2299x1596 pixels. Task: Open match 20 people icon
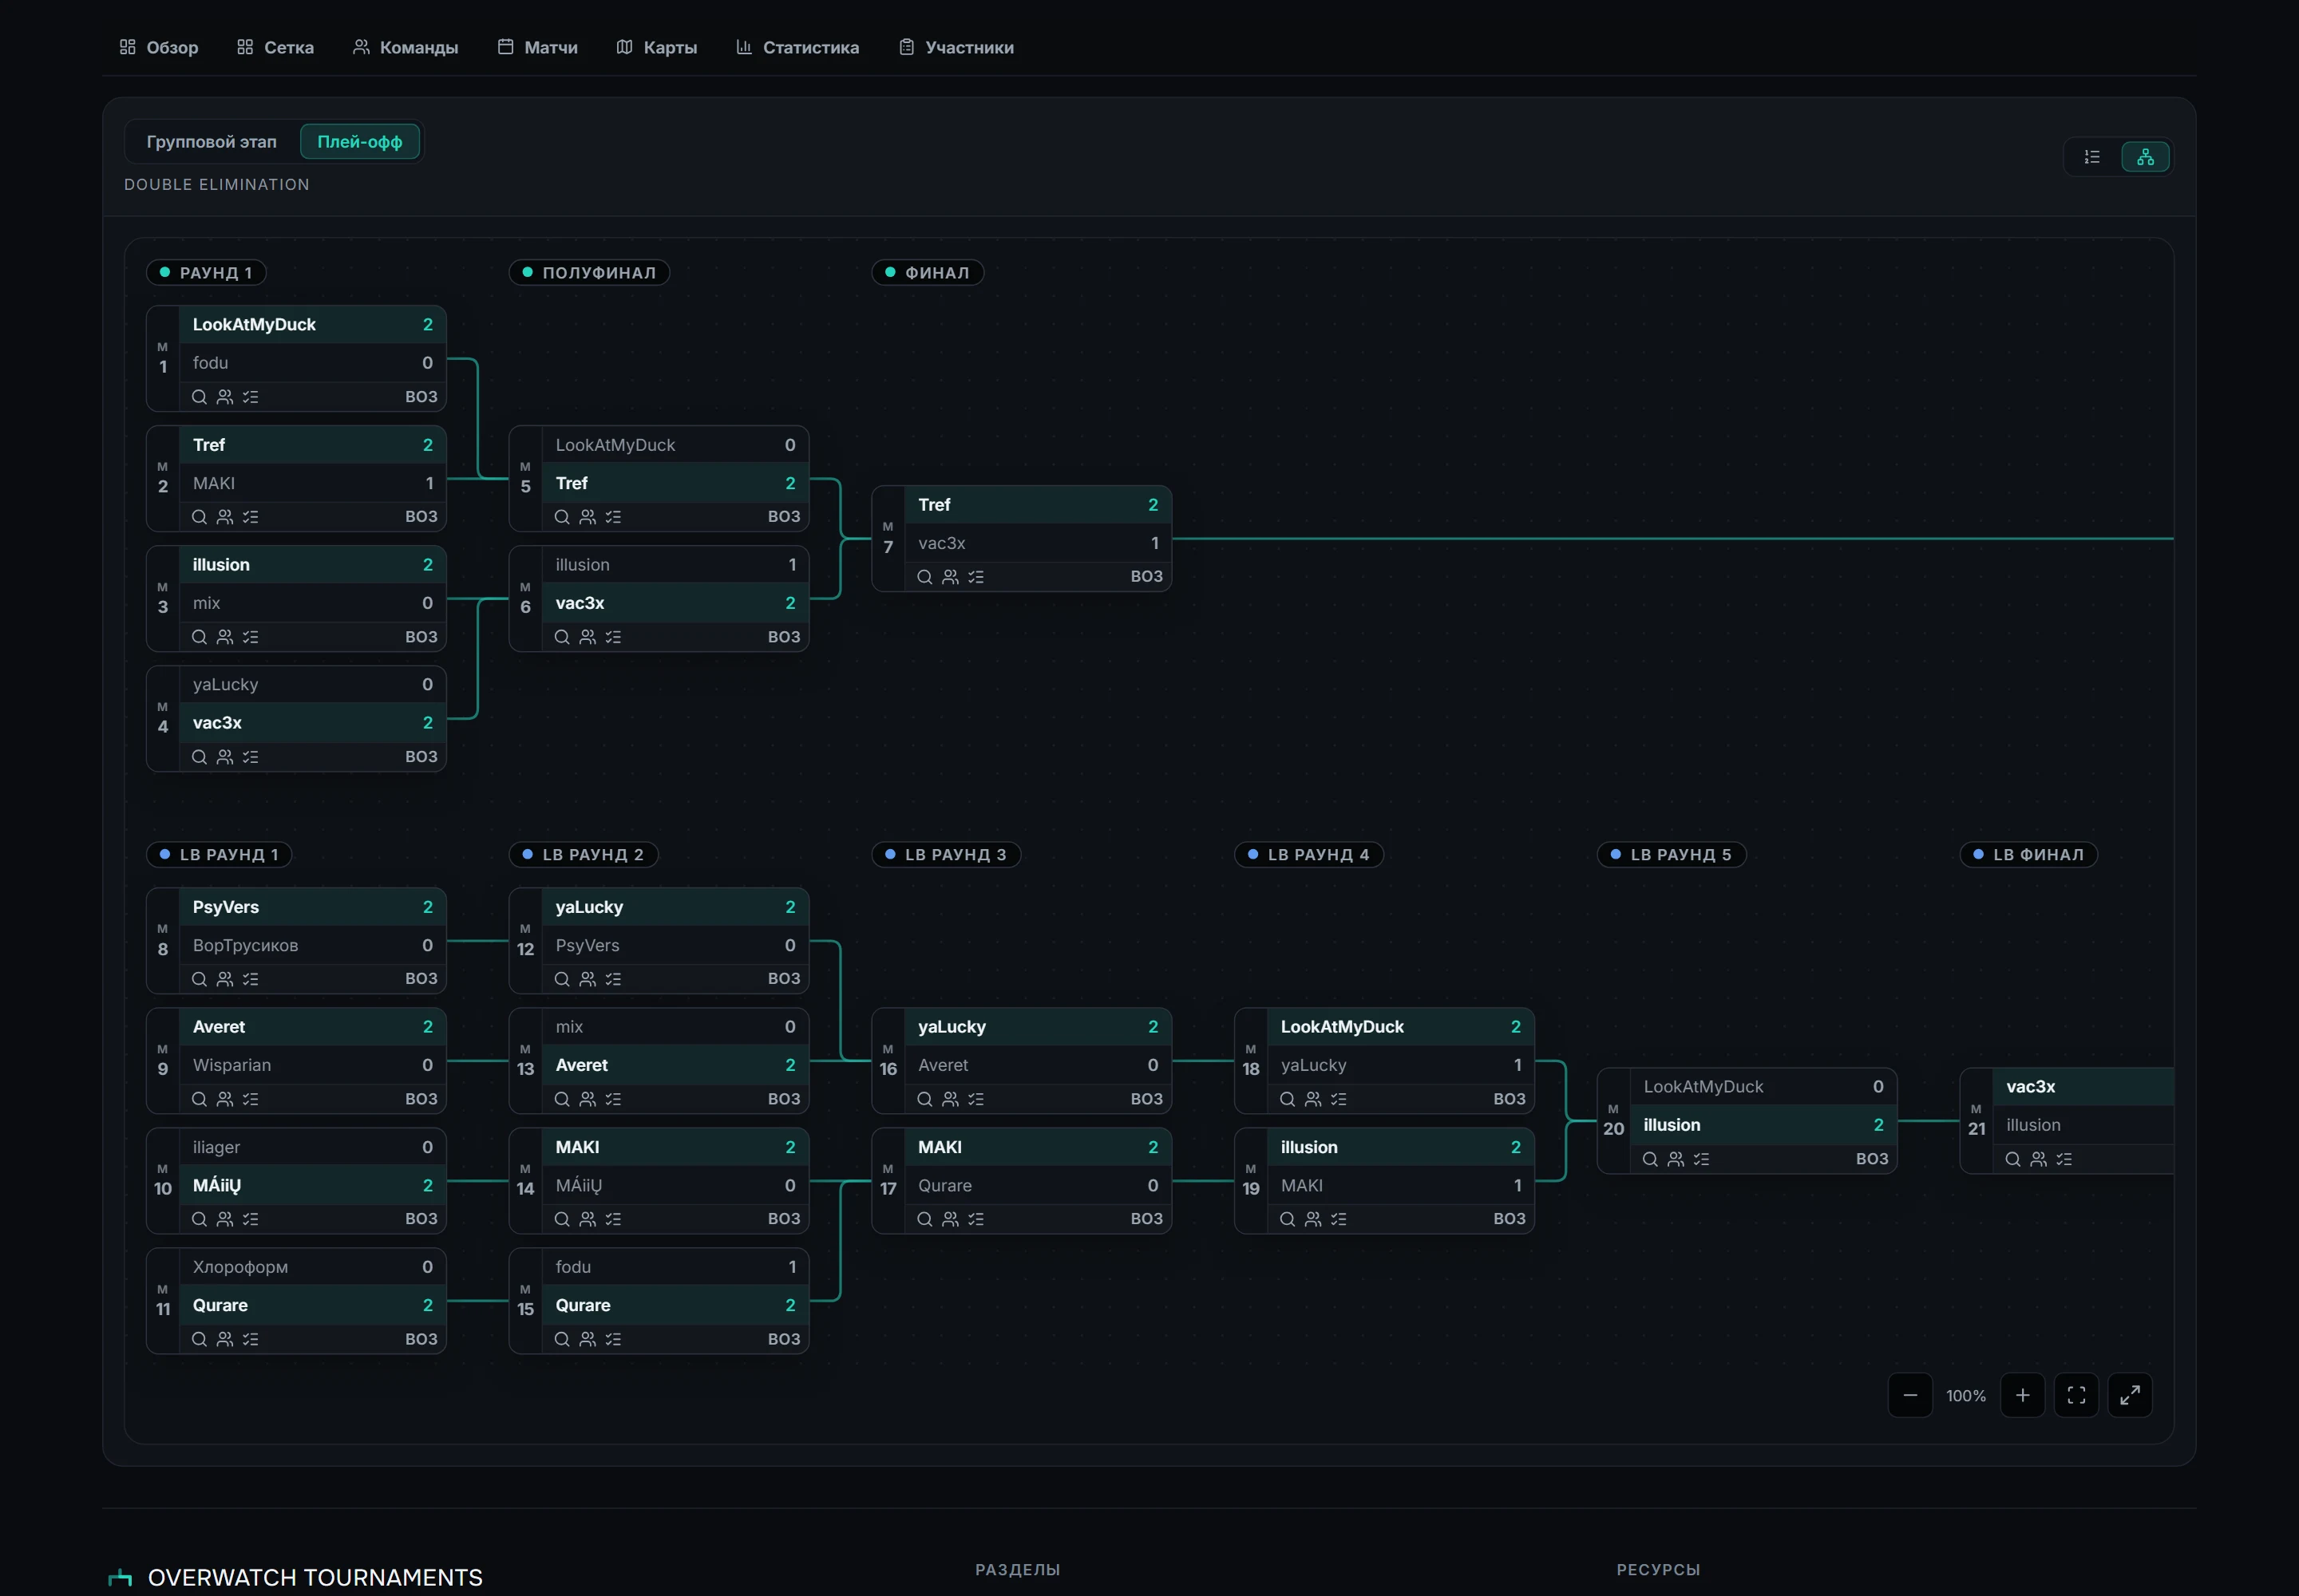pyautogui.click(x=1676, y=1159)
